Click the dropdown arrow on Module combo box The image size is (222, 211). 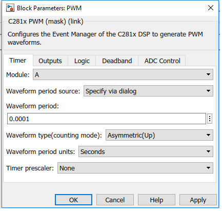coord(208,74)
